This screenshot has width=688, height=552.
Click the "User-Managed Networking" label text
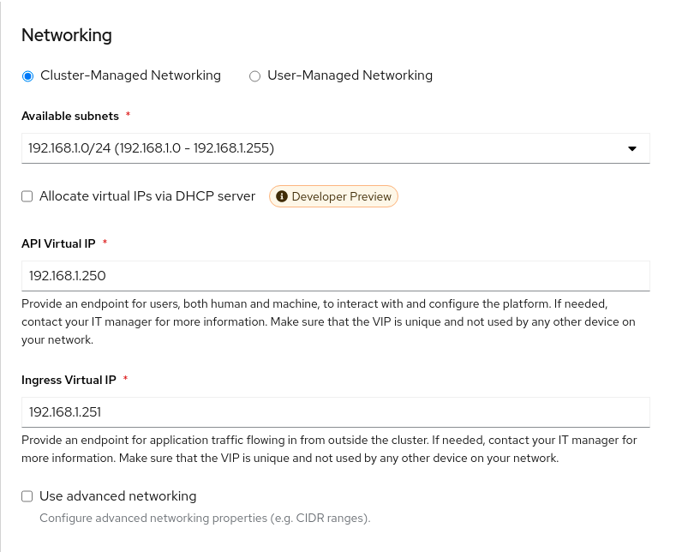[x=350, y=75]
